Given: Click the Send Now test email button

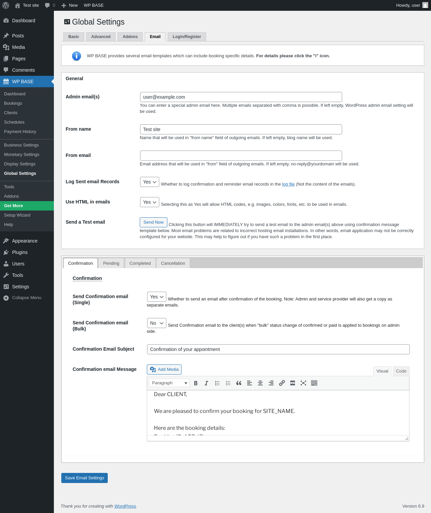Looking at the screenshot, I should pos(154,222).
